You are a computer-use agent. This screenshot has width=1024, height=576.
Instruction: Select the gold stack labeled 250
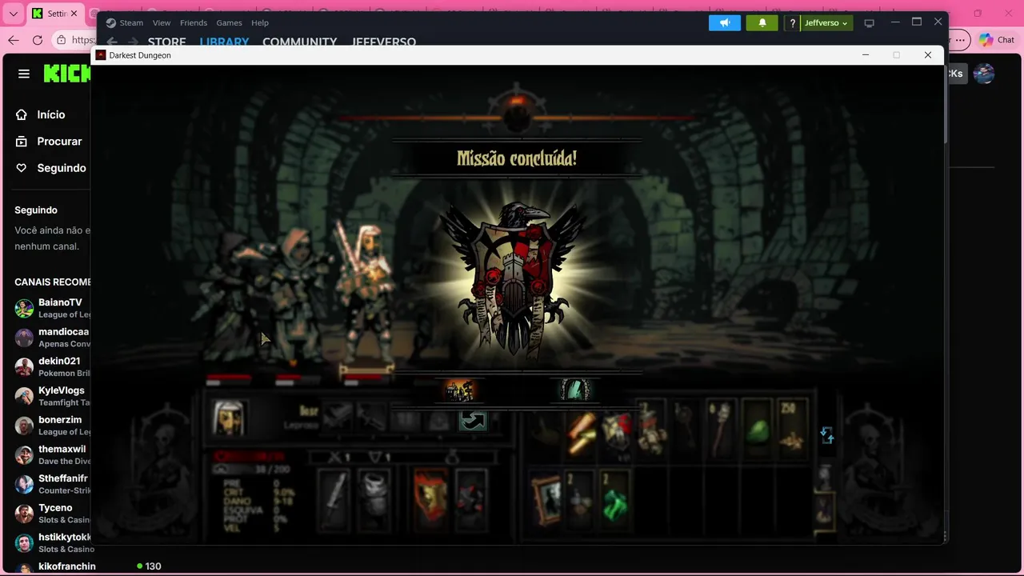tap(792, 430)
